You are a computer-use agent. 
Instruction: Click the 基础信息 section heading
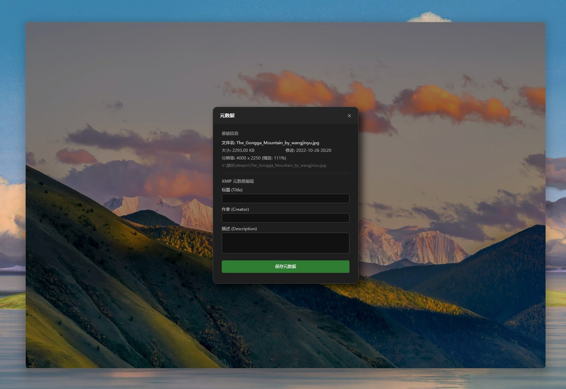(x=230, y=133)
